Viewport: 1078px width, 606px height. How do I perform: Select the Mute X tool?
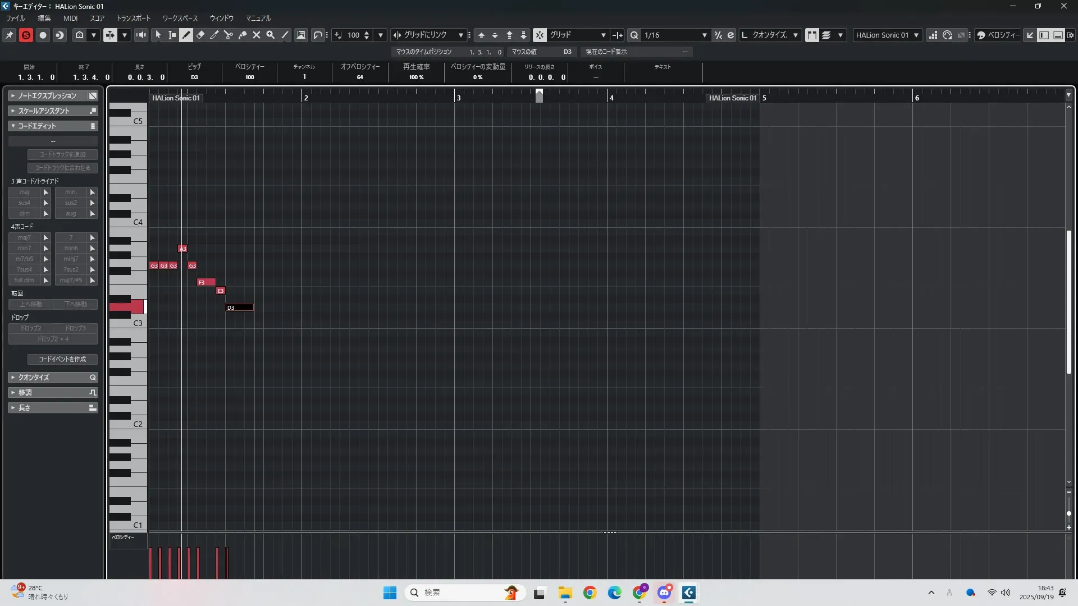pos(257,35)
